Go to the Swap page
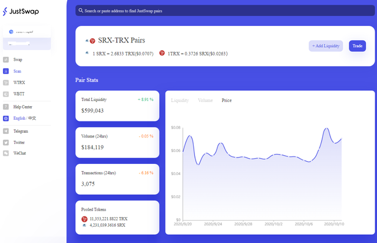This screenshot has height=243, width=377. tap(18, 60)
